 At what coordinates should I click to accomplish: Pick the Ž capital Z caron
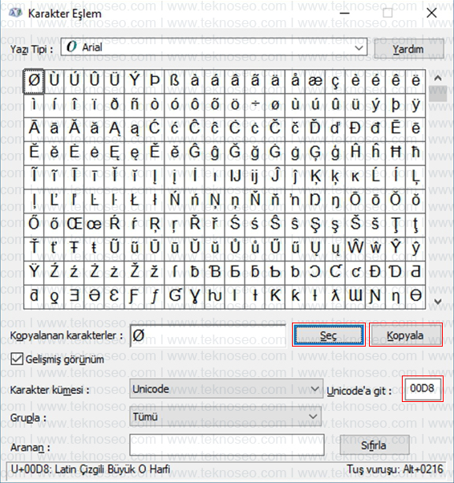click(135, 272)
